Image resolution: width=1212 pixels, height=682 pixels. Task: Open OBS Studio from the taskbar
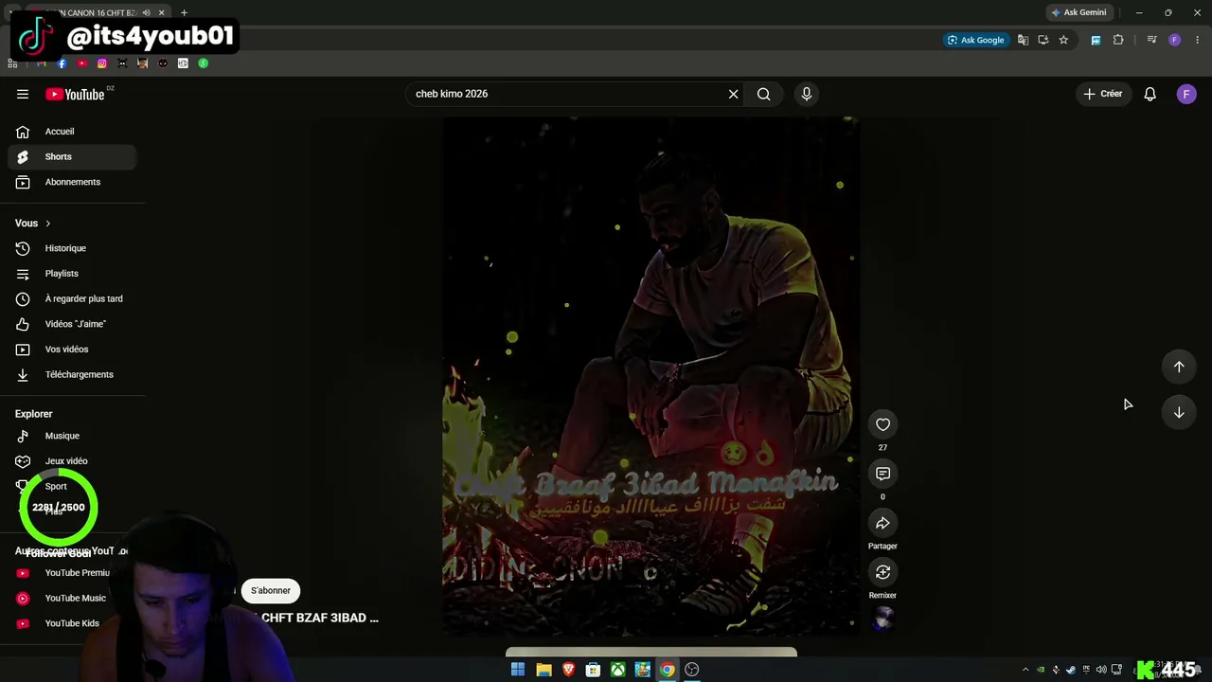click(692, 670)
